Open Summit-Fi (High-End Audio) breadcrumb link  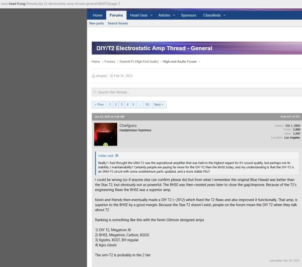click(x=139, y=61)
